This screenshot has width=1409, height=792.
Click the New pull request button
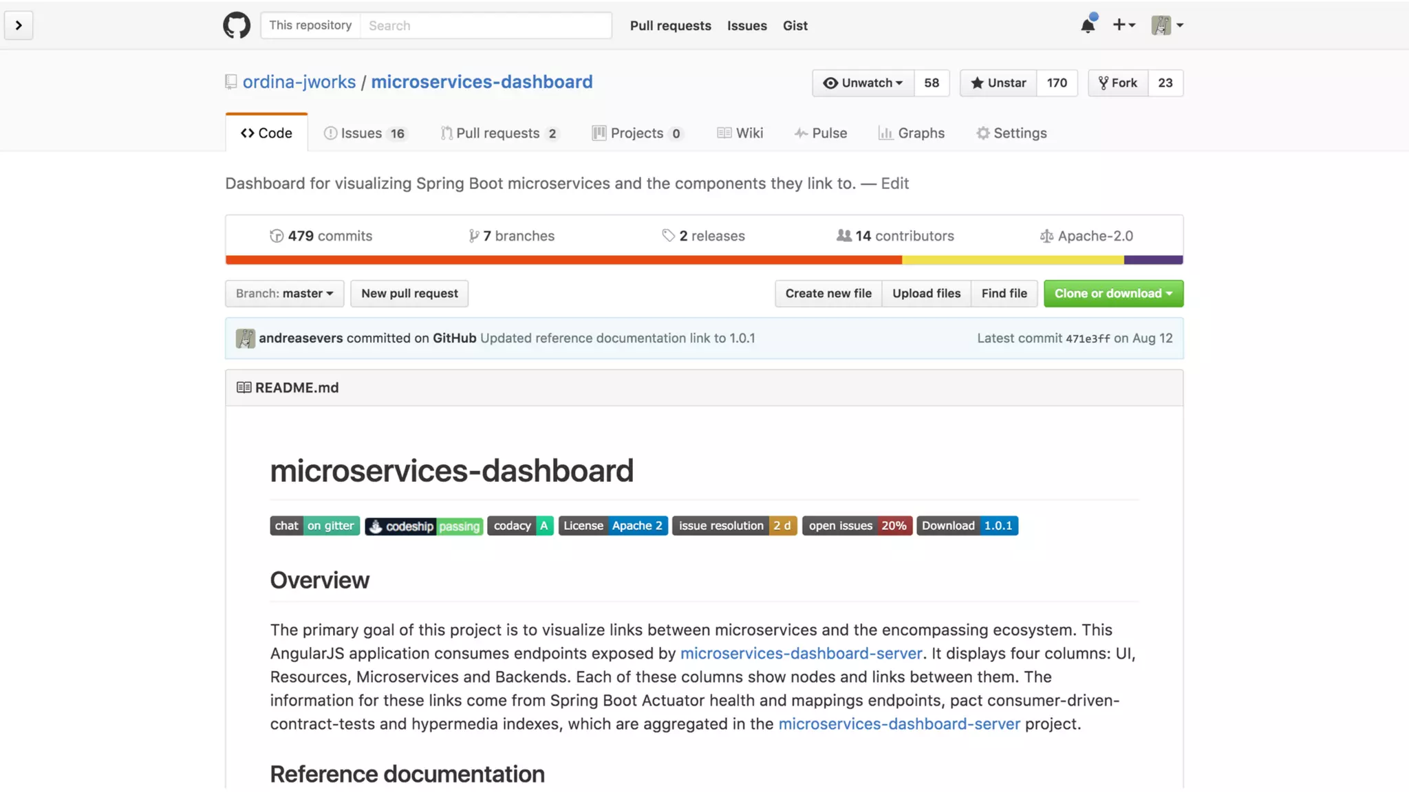[409, 294]
